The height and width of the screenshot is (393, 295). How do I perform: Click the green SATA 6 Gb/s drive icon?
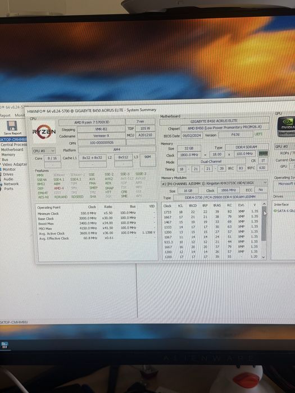pyautogui.click(x=275, y=211)
